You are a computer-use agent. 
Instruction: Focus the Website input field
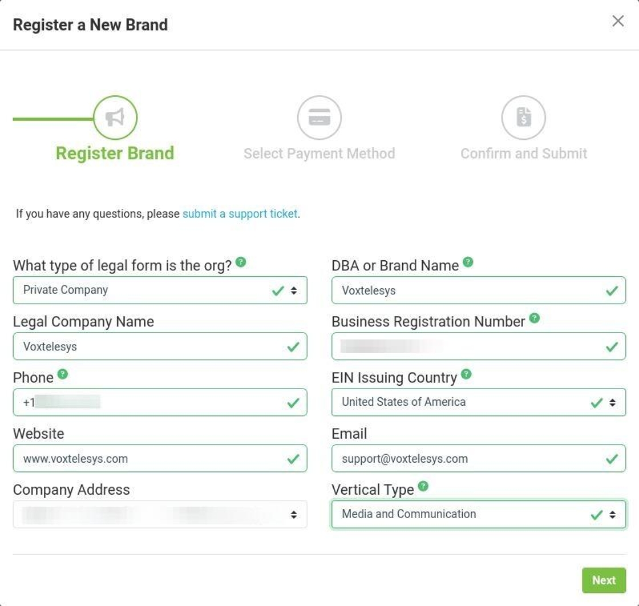click(154, 459)
